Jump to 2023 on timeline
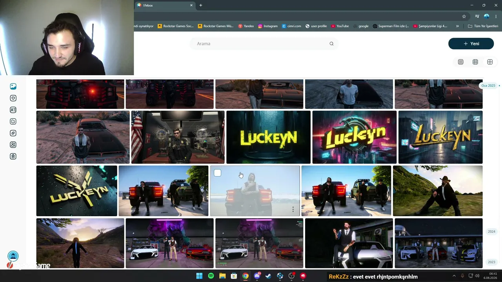This screenshot has height=282, width=502. point(491,262)
